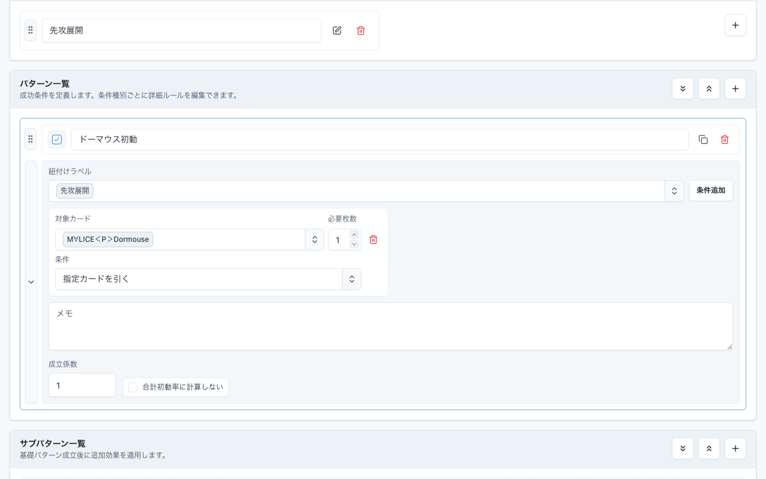This screenshot has width=766, height=479.
Task: Collapse the ドーマウス初動 pattern details
Action: (31, 282)
